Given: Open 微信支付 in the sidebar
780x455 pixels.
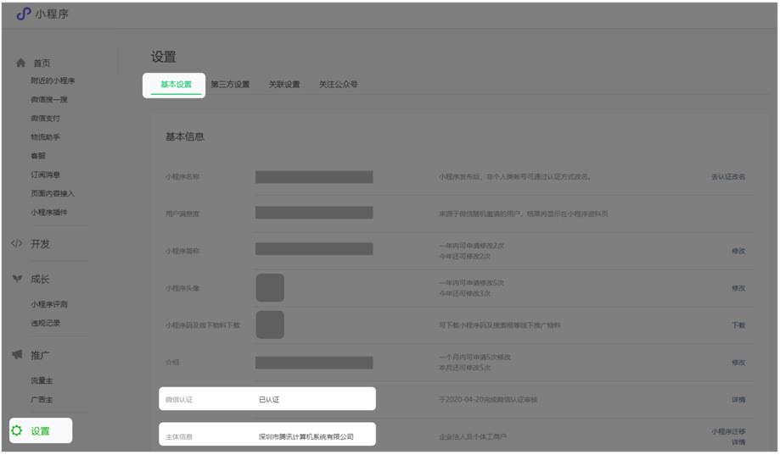Looking at the screenshot, I should coord(45,119).
